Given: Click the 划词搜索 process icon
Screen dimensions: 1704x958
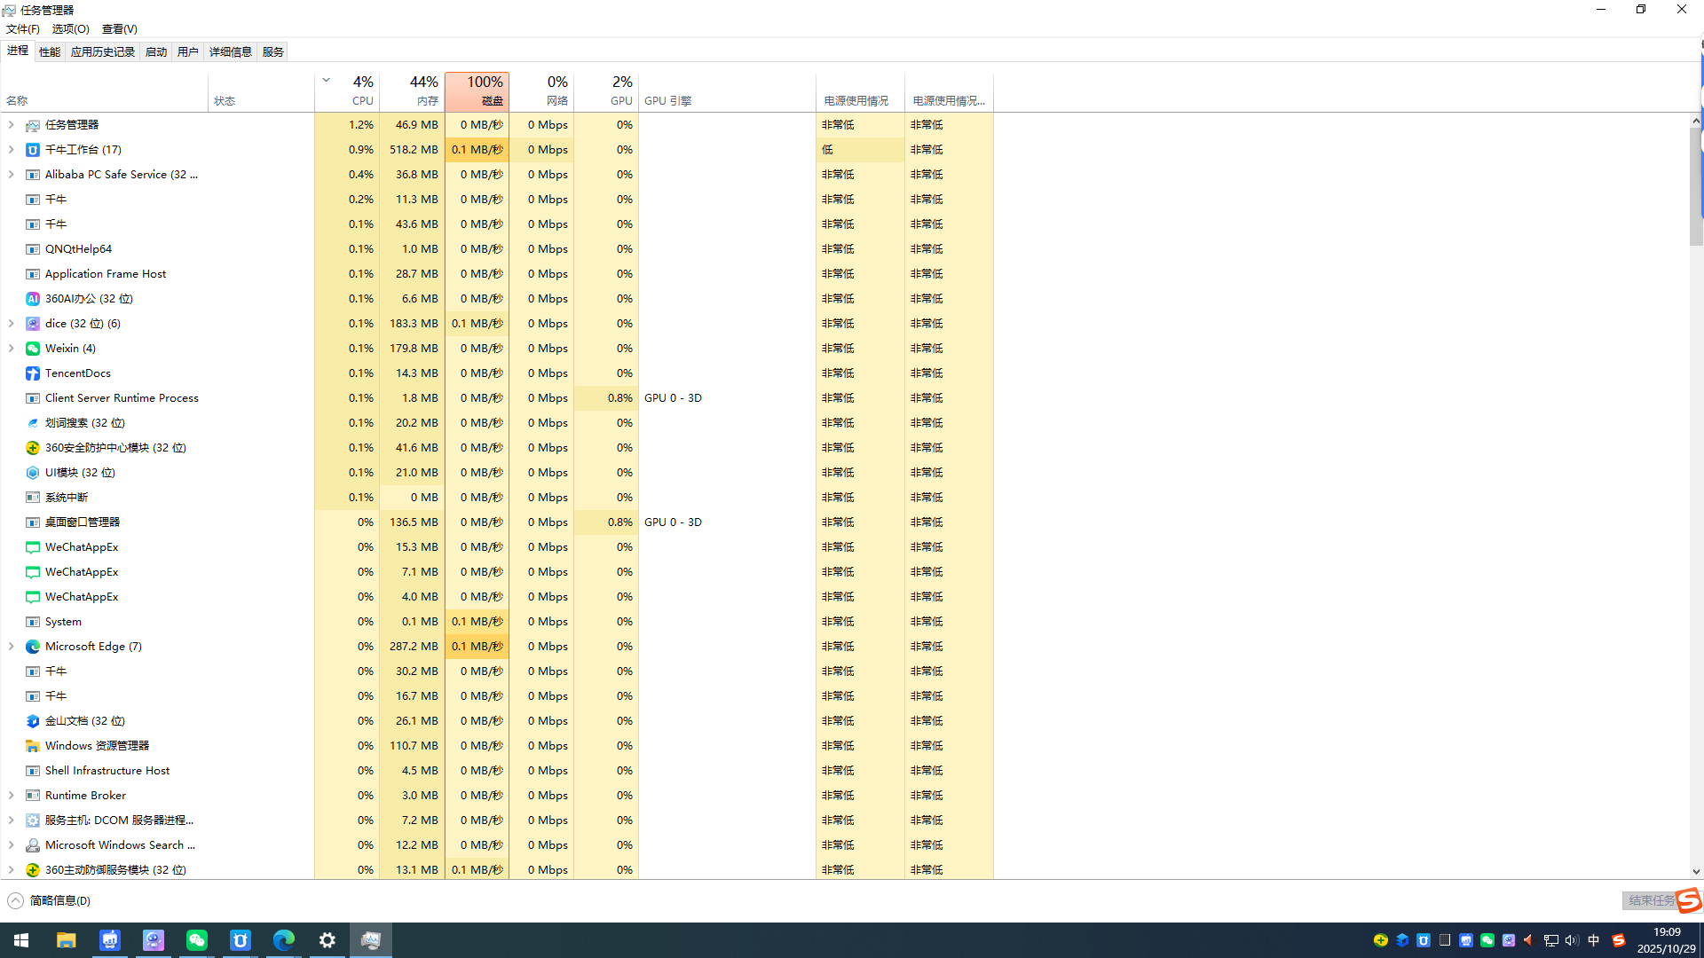Looking at the screenshot, I should [33, 423].
